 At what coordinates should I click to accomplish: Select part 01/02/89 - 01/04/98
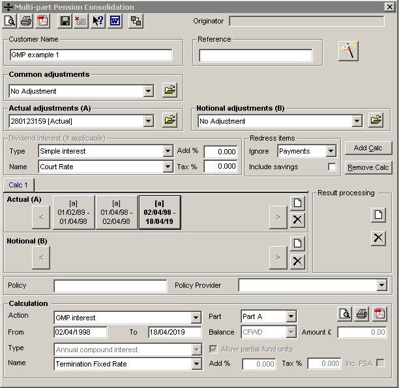(74, 212)
